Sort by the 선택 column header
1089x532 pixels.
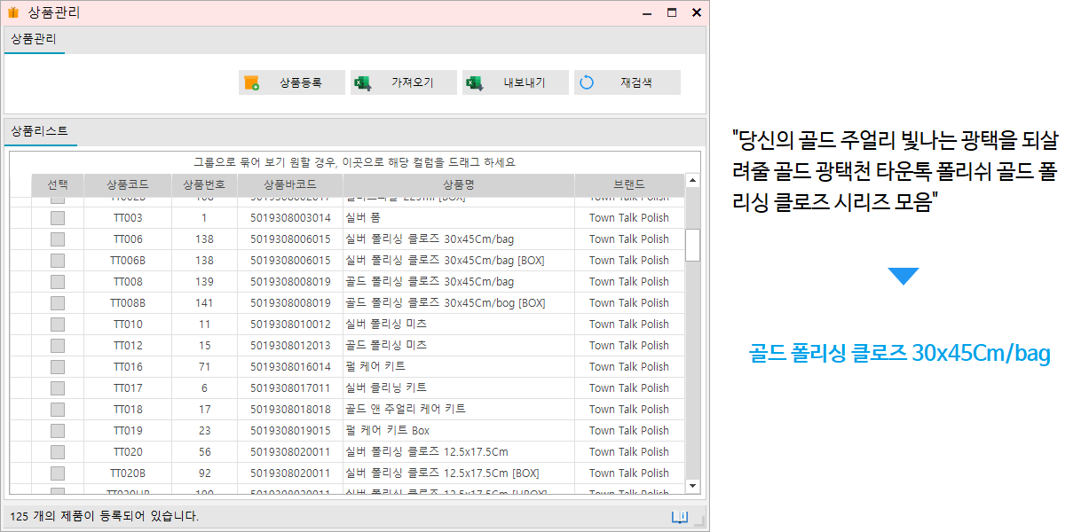58,185
